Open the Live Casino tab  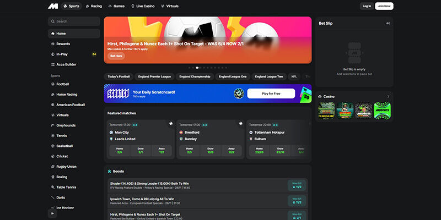143,6
